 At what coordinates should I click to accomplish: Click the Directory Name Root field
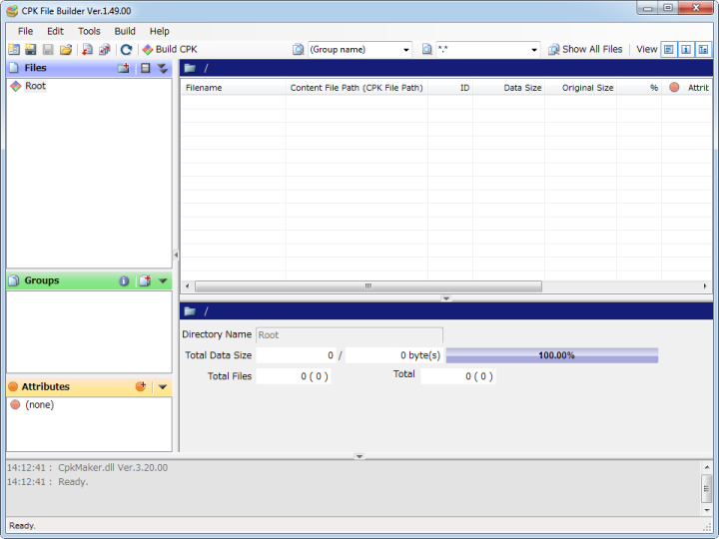click(350, 335)
